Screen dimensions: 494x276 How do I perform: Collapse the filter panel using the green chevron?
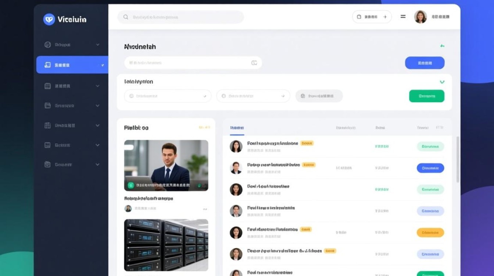pos(442,82)
